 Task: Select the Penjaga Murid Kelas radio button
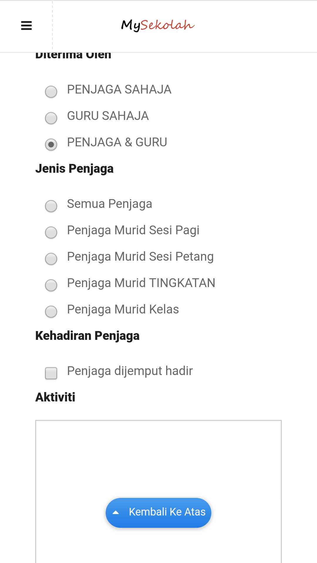[51, 312]
